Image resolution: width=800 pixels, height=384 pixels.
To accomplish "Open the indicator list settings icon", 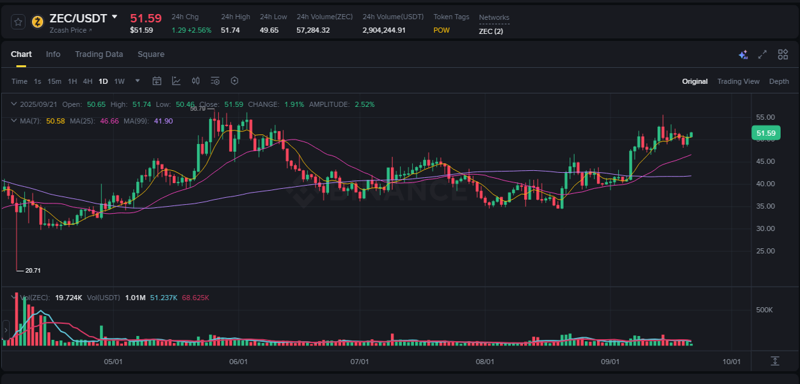I will click(x=215, y=81).
